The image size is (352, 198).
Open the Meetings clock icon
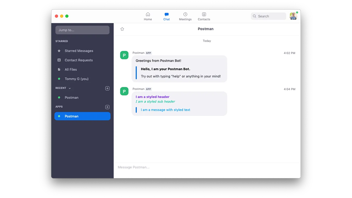[185, 14]
